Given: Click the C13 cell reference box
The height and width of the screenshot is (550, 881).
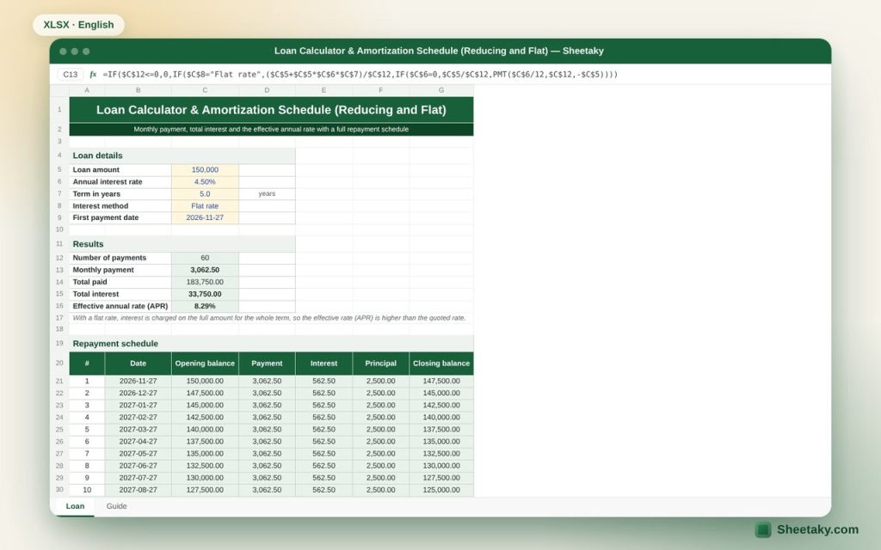Looking at the screenshot, I should pyautogui.click(x=71, y=74).
